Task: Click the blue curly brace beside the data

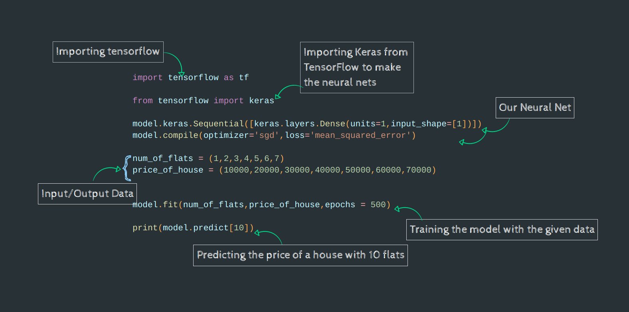Action: 127,168
